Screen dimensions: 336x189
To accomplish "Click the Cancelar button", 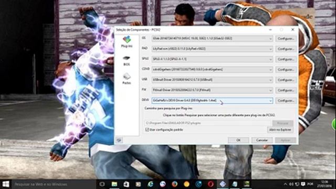I will [262, 140].
